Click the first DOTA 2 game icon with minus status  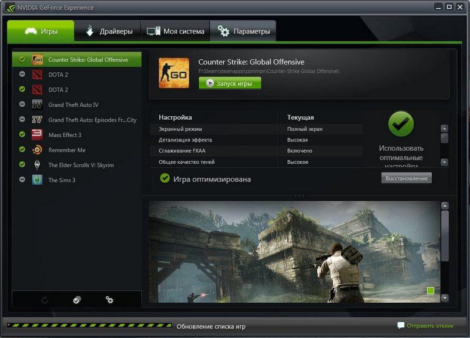pyautogui.click(x=37, y=75)
